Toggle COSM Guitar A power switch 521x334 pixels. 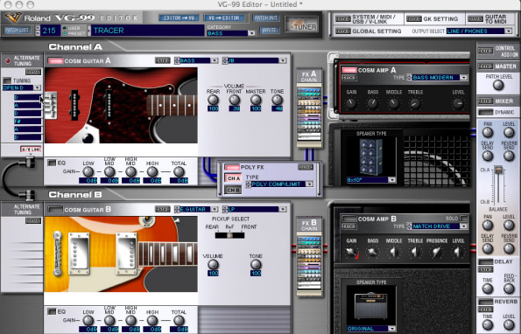pos(55,61)
